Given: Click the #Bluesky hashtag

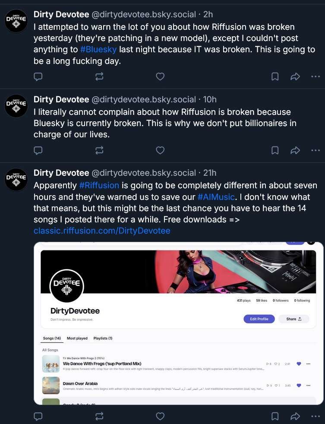Looking at the screenshot, I should click(99, 49).
